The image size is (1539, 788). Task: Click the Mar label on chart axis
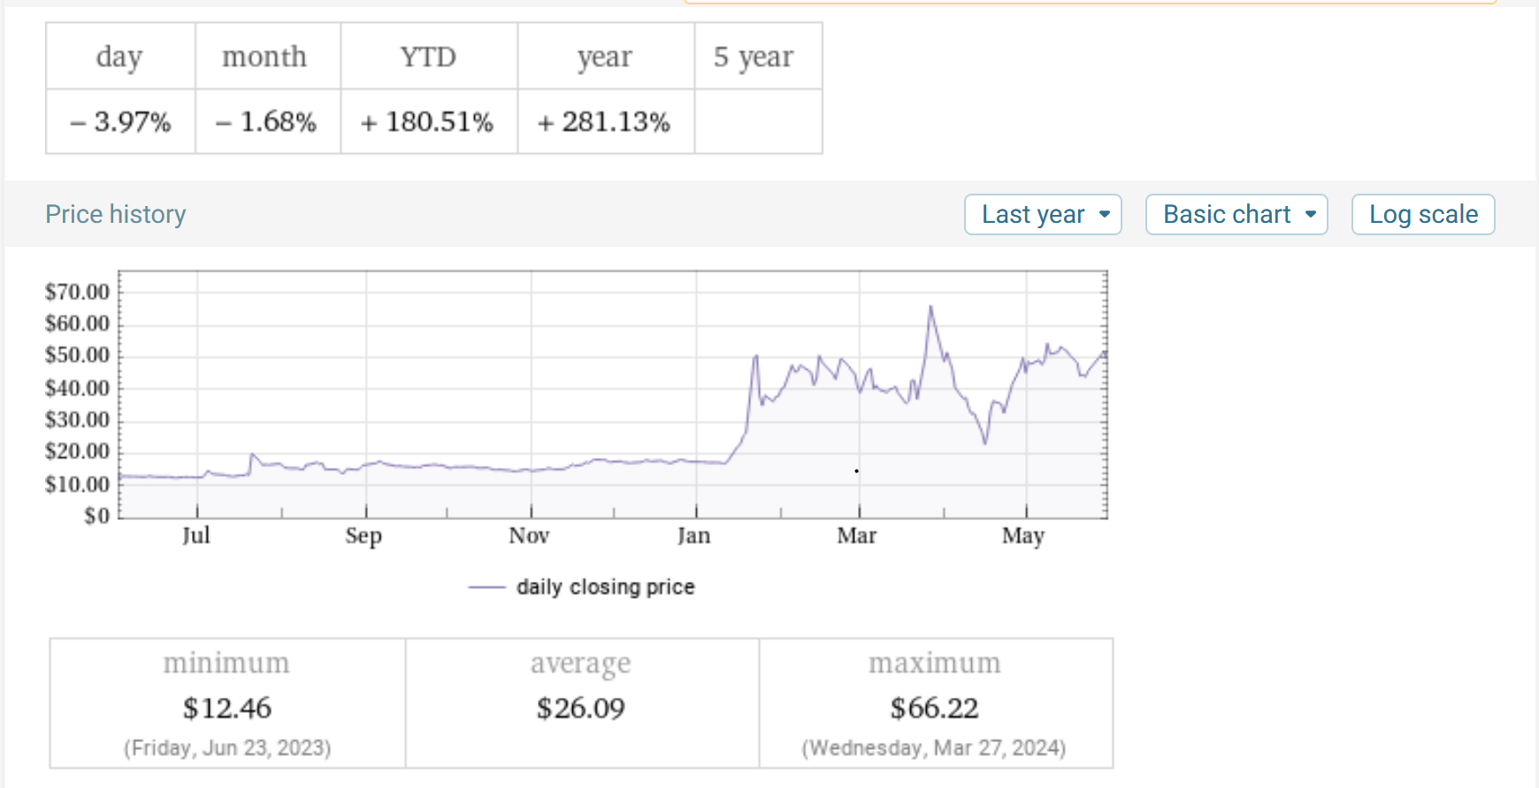click(857, 536)
